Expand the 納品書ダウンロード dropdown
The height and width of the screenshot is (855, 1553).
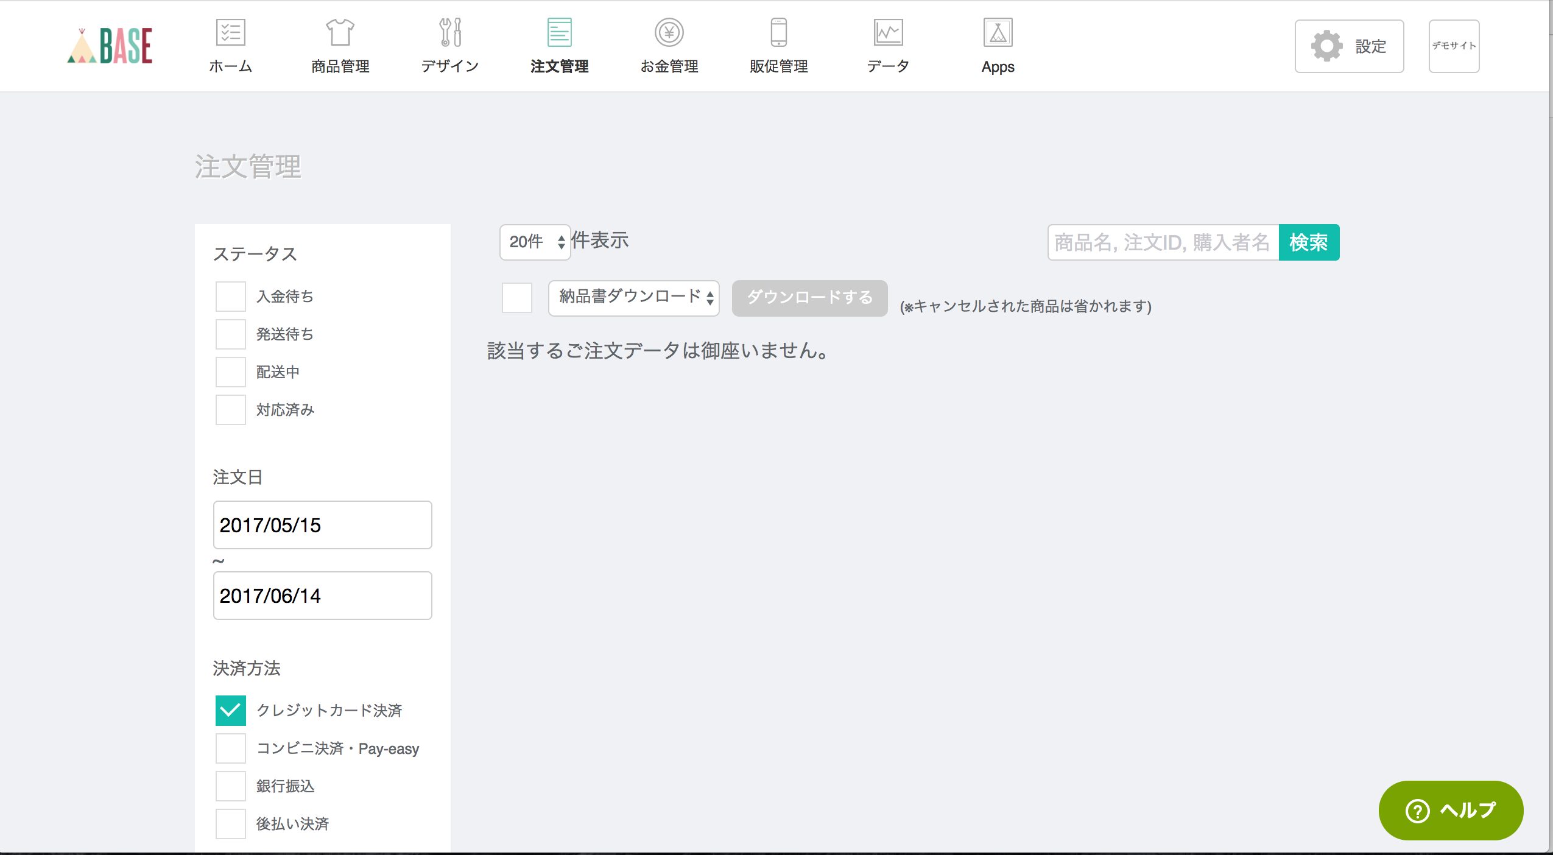633,298
